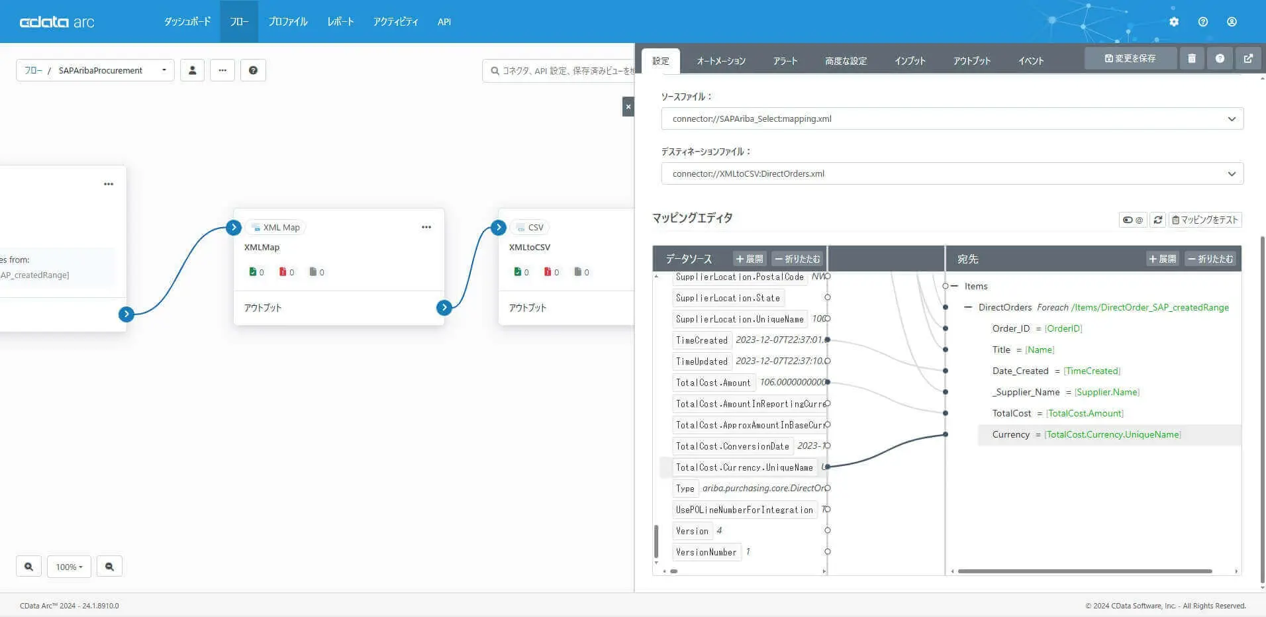Collapse the Items root node

pos(954,286)
